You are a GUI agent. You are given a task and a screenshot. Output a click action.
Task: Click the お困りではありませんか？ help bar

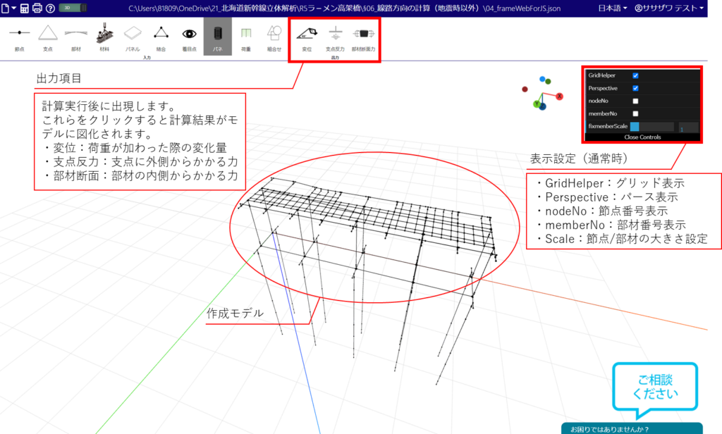(632, 429)
